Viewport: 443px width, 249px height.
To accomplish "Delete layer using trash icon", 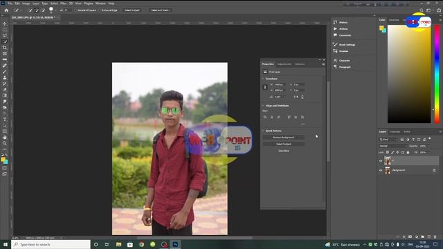I will pos(435,237).
